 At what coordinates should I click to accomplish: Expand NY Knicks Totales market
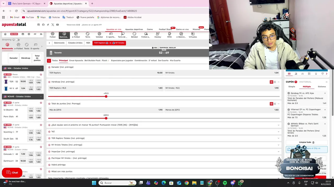click(164, 145)
